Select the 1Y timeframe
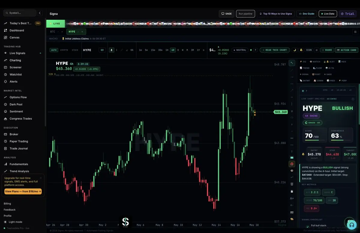Screen dimensions: 360x233 point(198,50)
